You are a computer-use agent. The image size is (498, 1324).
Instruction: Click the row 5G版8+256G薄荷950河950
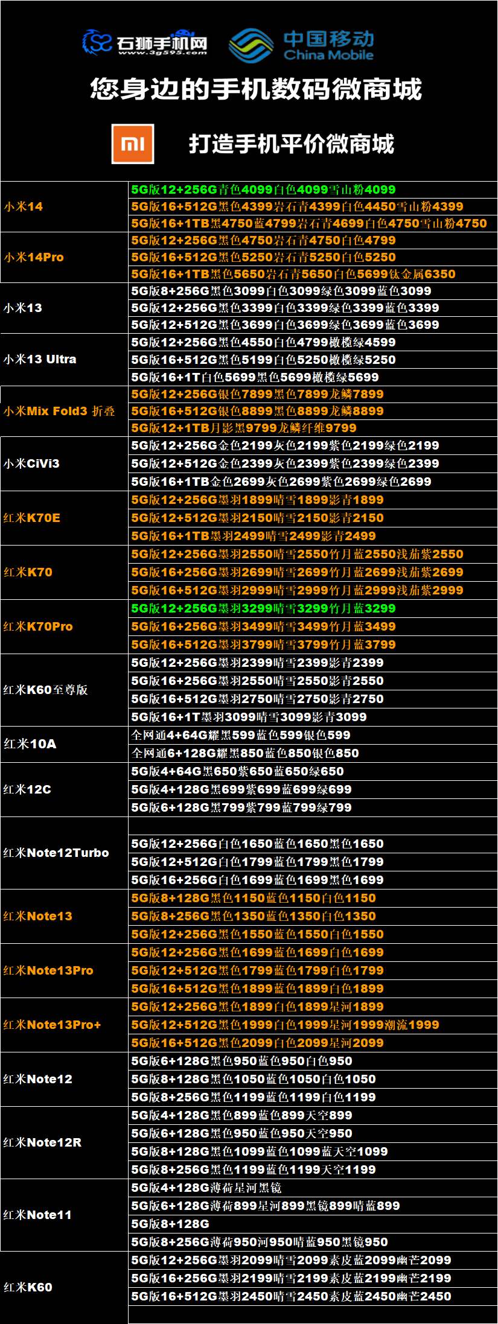[313, 1242]
